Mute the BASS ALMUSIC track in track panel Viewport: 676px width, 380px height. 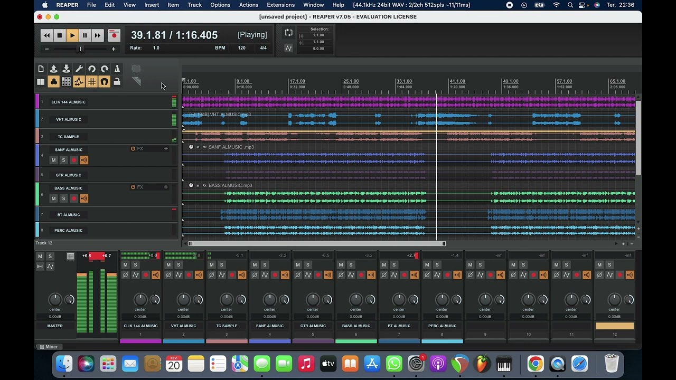tap(53, 198)
